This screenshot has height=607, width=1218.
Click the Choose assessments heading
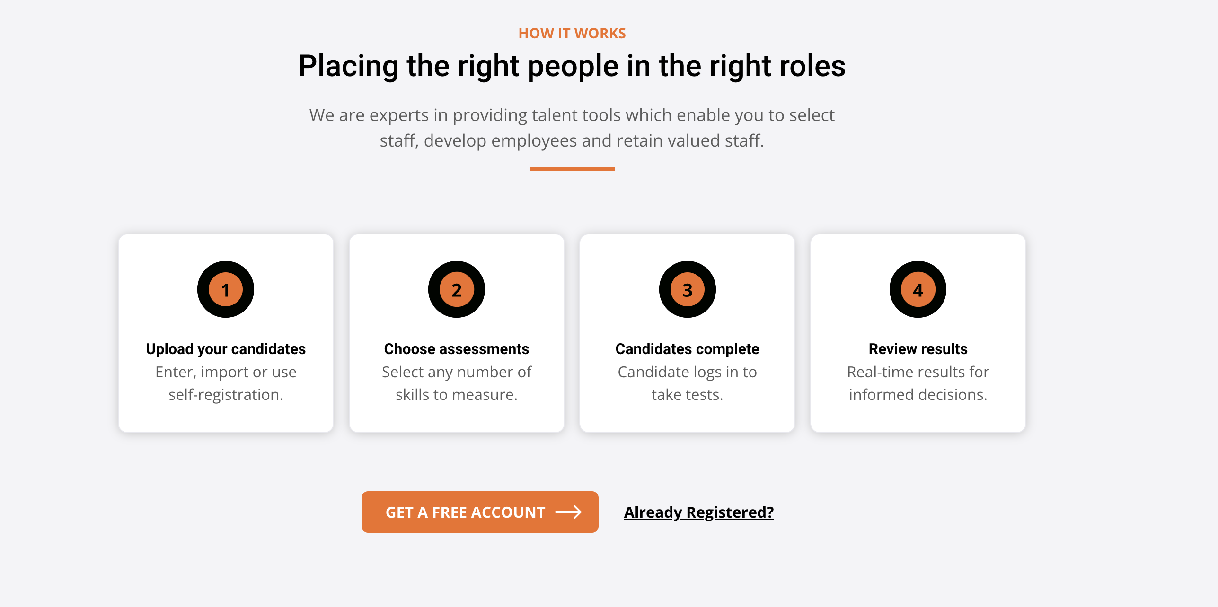(x=457, y=349)
